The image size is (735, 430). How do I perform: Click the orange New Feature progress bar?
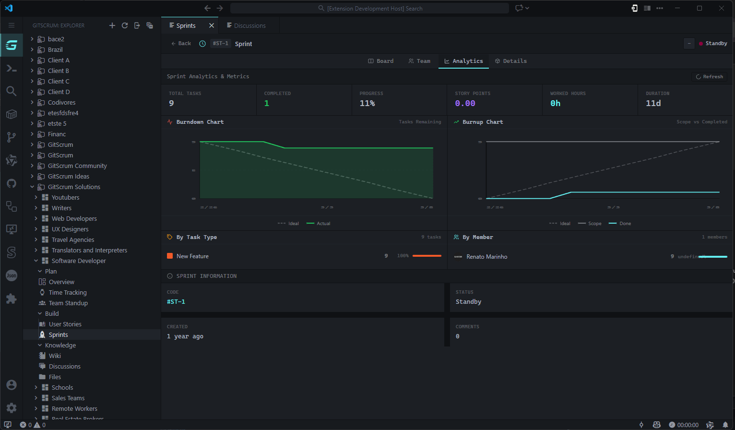[x=427, y=256]
